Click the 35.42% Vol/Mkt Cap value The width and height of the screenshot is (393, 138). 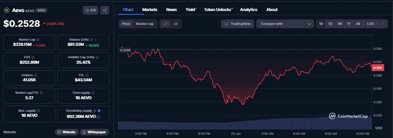tap(83, 62)
